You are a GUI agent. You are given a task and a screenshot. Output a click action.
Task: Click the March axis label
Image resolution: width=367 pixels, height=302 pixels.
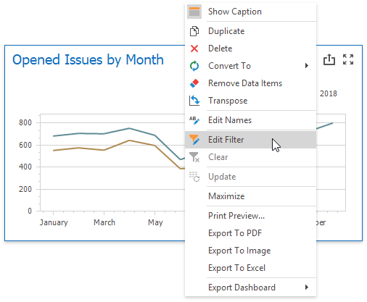[104, 222]
